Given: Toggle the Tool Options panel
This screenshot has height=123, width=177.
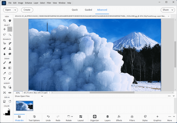Looking at the screenshot, I should [x=34, y=118].
